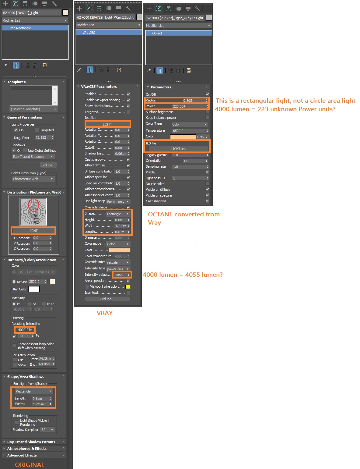Click VRay Ies file LIGHT button
The height and width of the screenshot is (469, 360).
(x=107, y=124)
